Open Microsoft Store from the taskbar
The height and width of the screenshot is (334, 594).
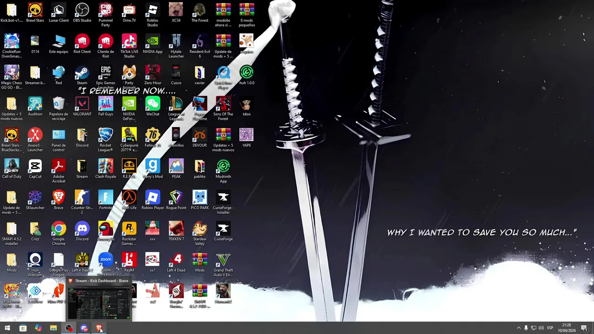[23, 328]
